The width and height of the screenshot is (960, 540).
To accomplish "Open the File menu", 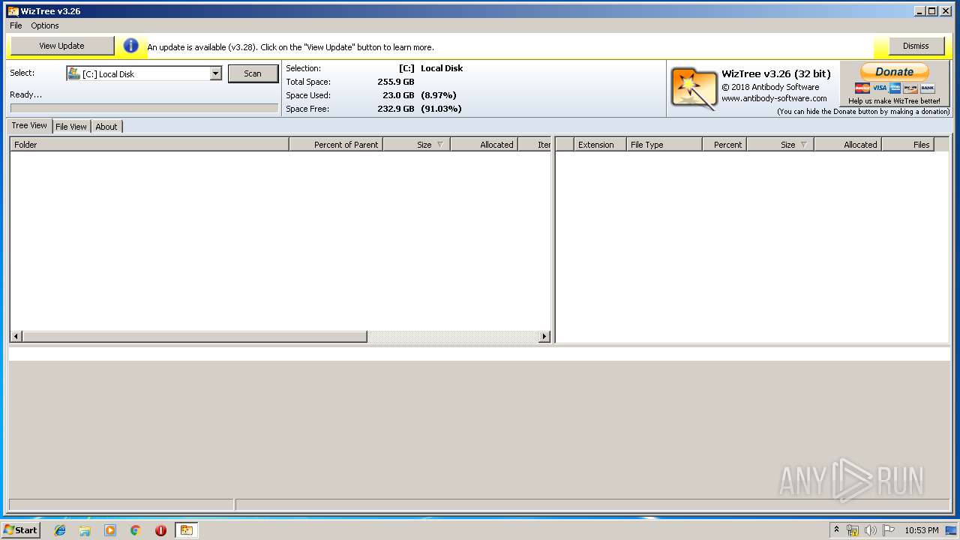I will (16, 25).
